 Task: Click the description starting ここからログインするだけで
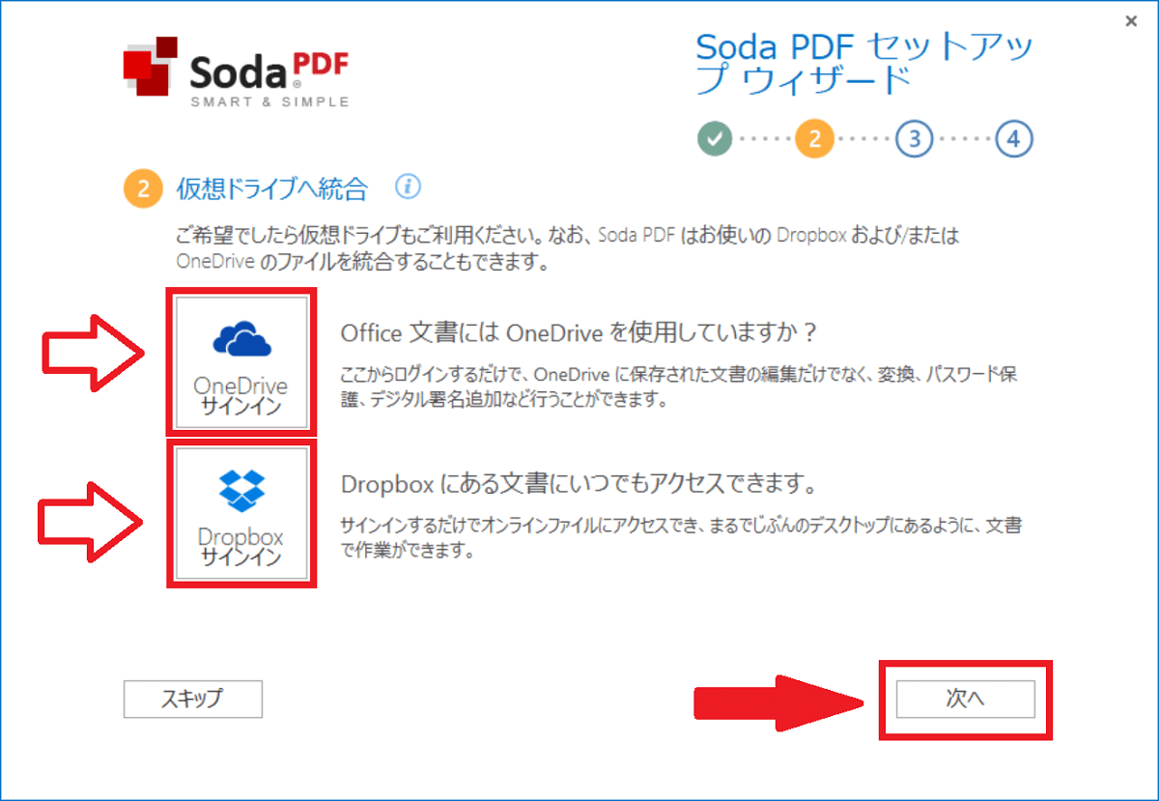[x=680, y=386]
